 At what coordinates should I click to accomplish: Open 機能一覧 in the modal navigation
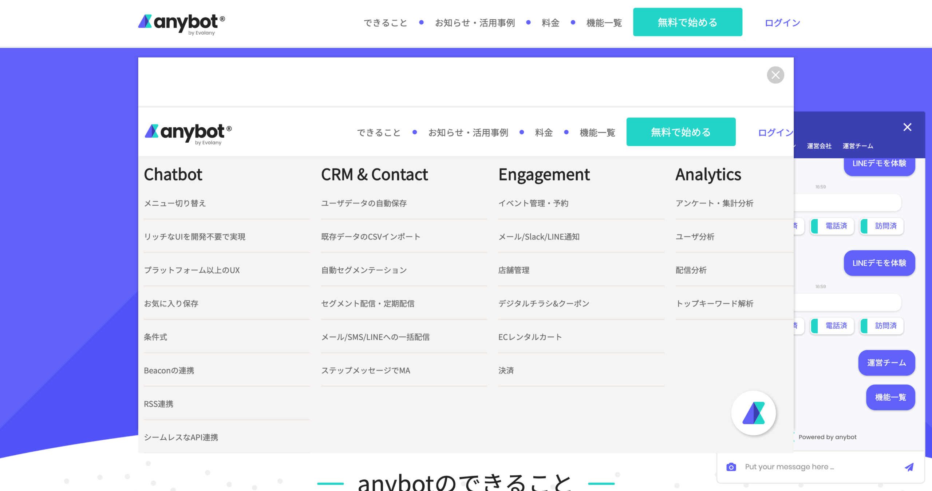point(597,132)
